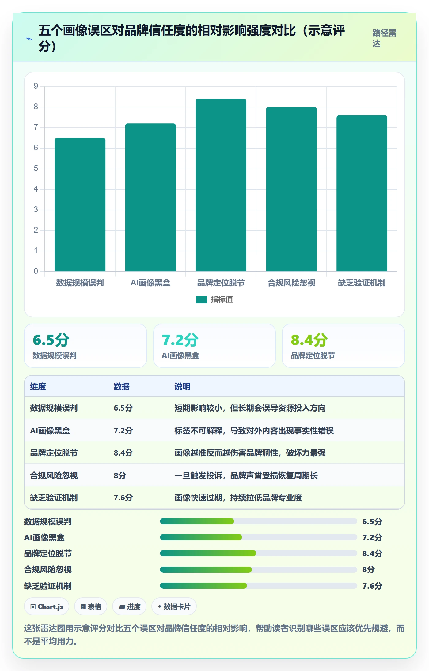Click the chart title 五个画像误区

tap(192, 38)
